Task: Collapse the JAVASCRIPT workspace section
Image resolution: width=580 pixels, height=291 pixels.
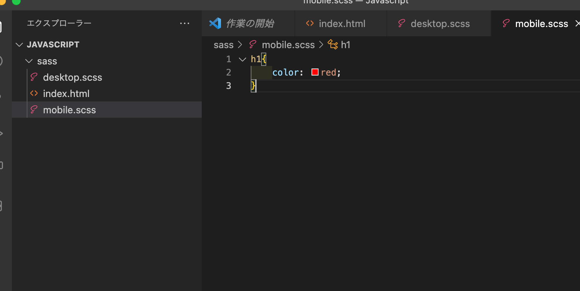Action: click(20, 45)
